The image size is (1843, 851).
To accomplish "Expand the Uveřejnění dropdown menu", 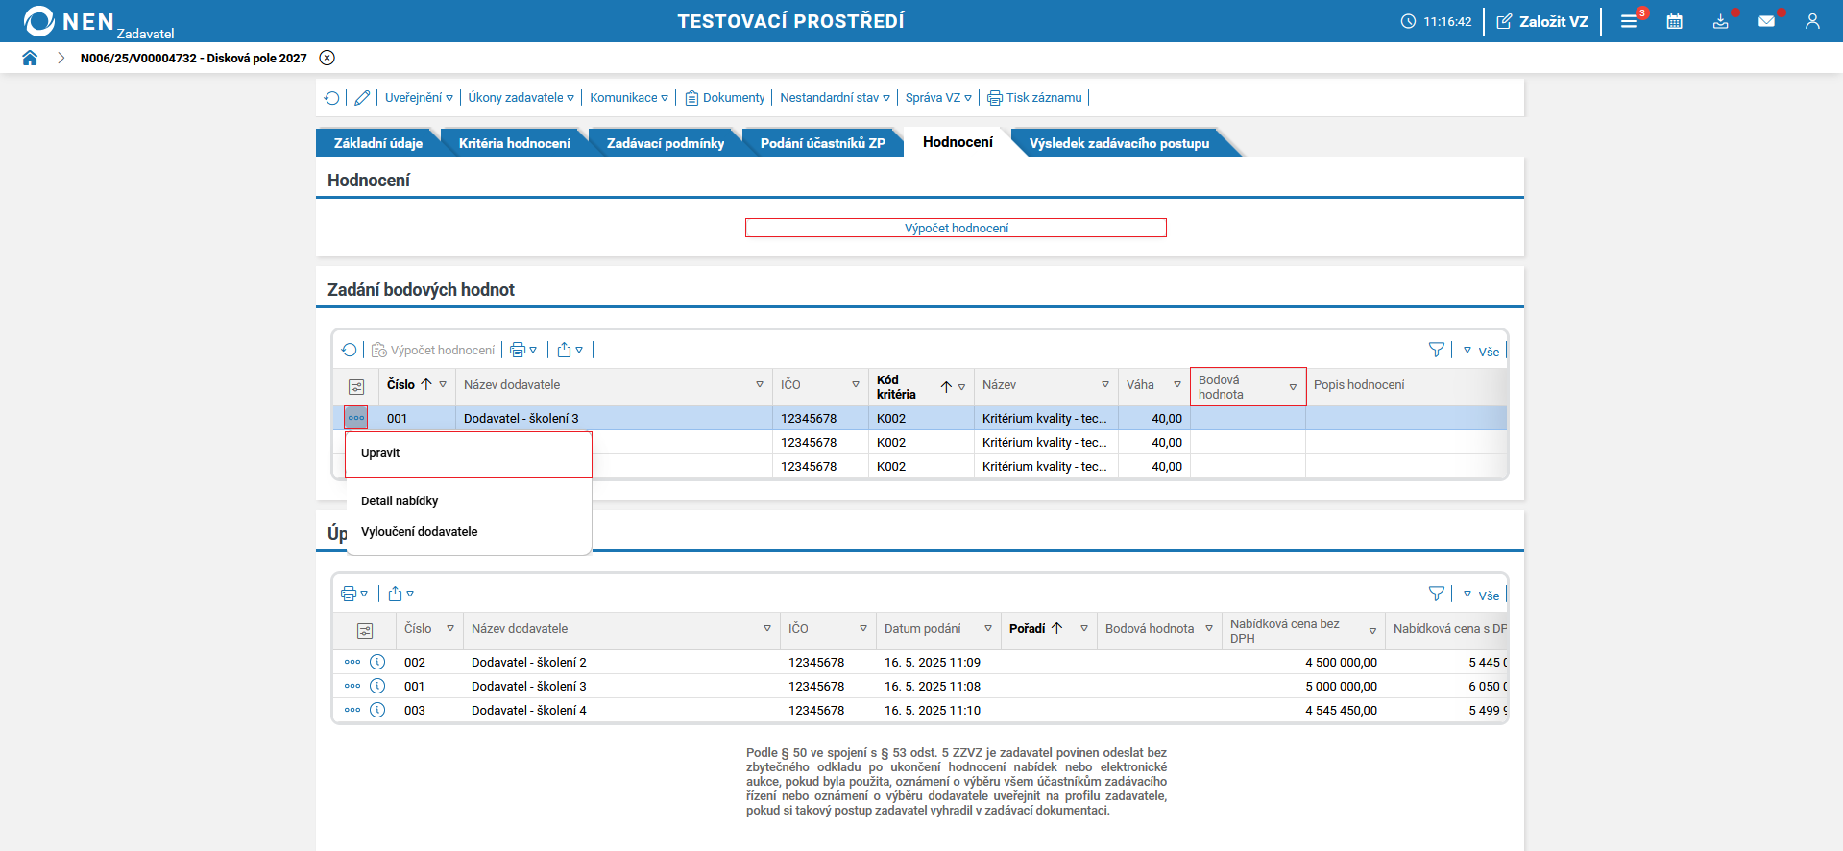I will coord(419,98).
